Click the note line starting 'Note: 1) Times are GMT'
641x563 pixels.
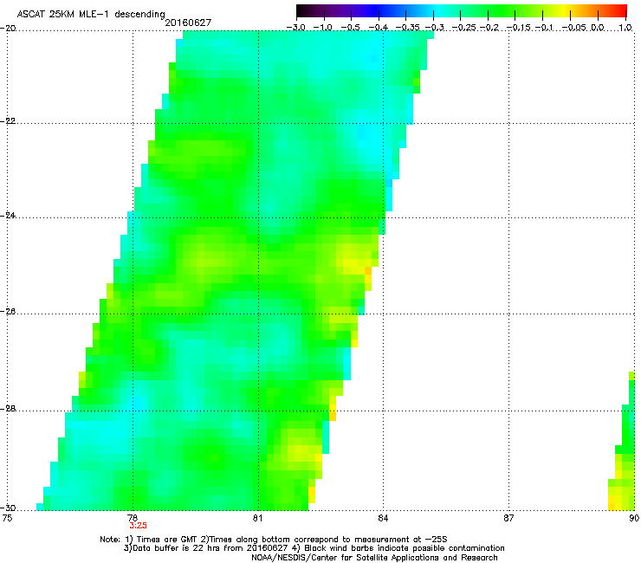pos(274,540)
